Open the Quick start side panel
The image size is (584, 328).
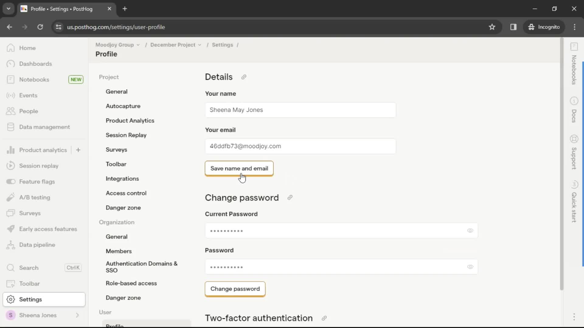[574, 201]
